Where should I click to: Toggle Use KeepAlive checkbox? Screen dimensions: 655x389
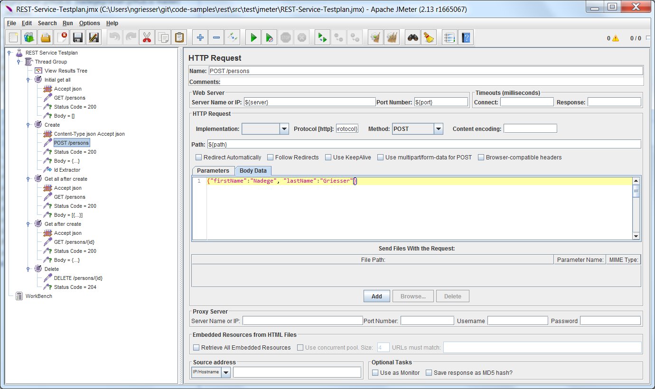[328, 157]
